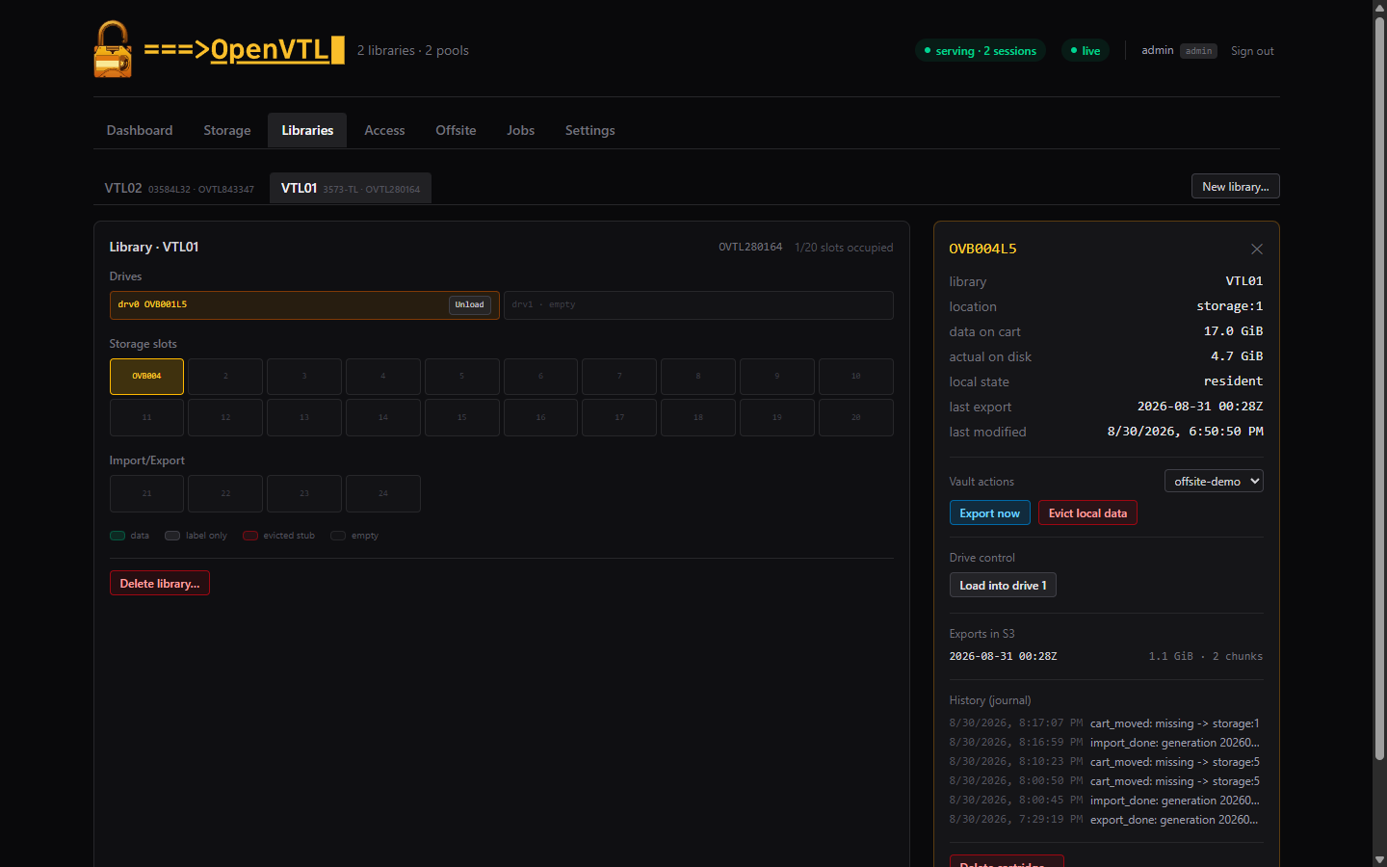
Task: Select empty storage slot 5
Action: tap(461, 377)
